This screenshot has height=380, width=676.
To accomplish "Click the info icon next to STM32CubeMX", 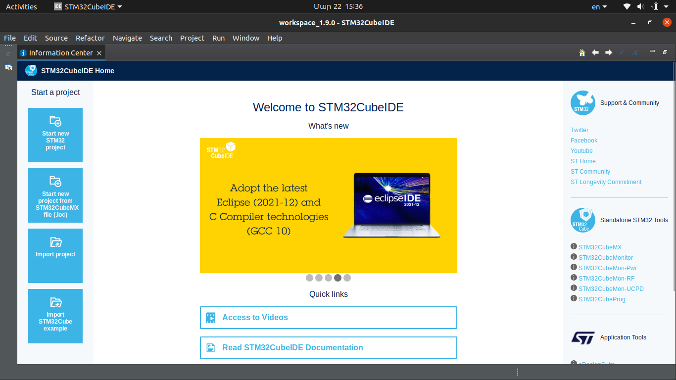I will coord(574,246).
